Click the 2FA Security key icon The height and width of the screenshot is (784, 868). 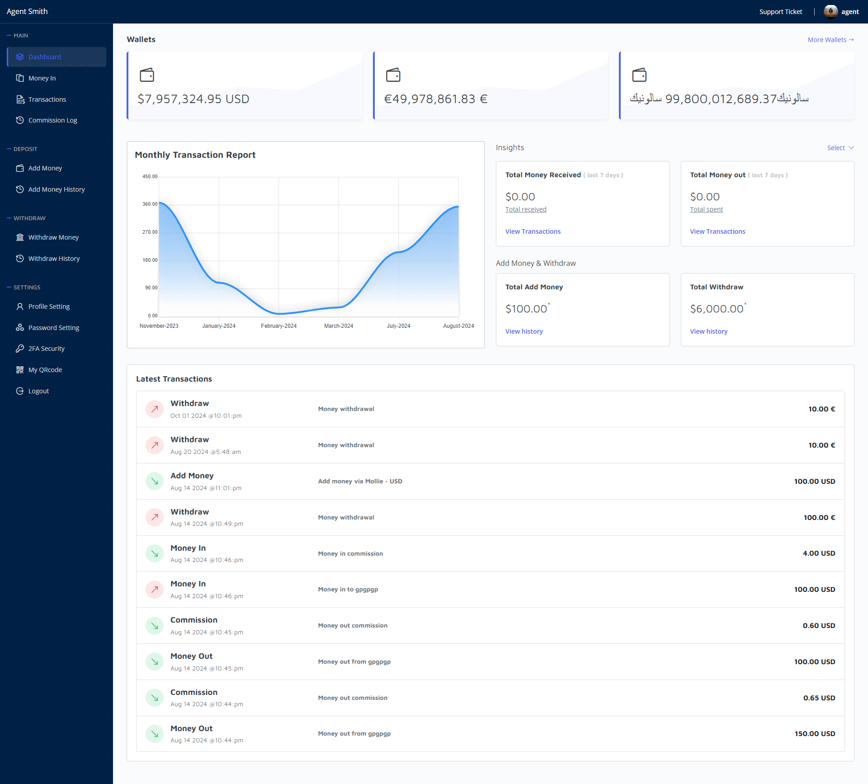click(20, 349)
